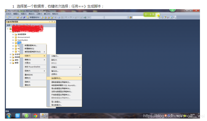Choose 刷新(F) in the context menu

[x=33, y=82]
